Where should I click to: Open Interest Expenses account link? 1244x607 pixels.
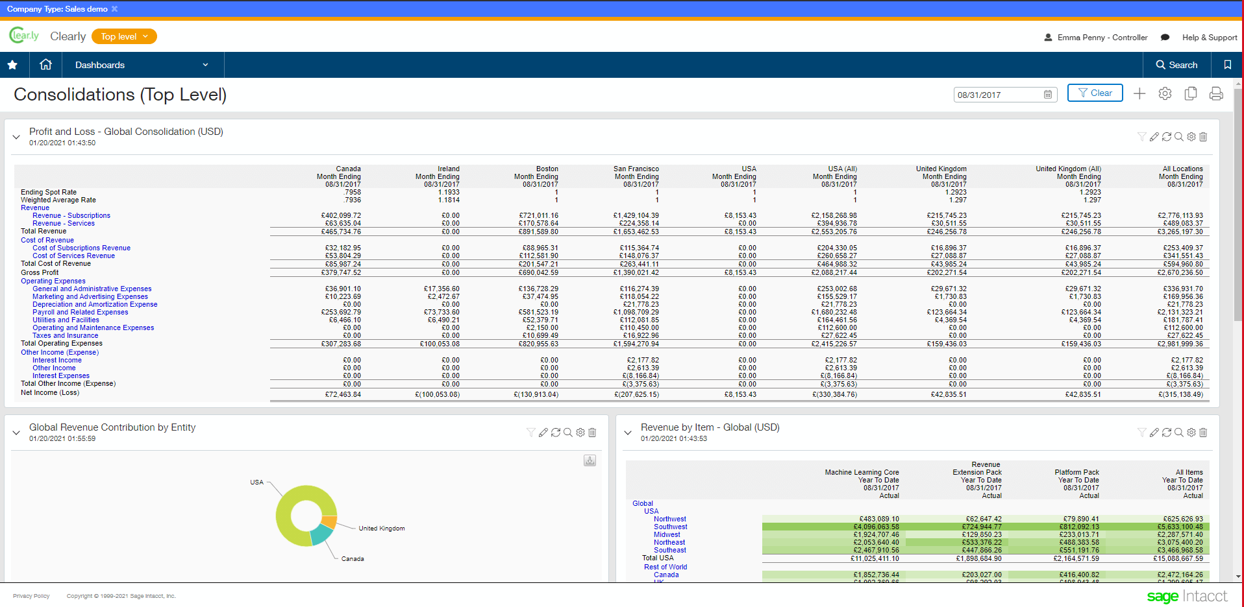click(61, 375)
